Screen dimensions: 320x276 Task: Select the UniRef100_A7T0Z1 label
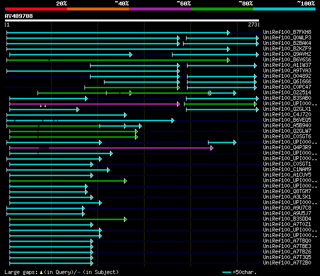point(287,225)
